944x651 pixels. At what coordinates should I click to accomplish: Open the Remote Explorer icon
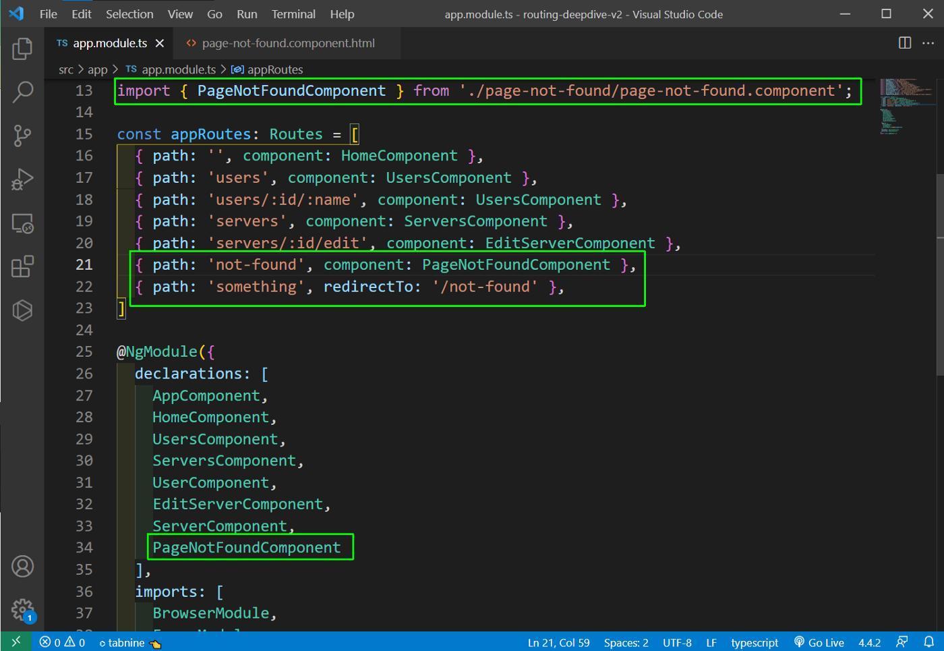[22, 223]
